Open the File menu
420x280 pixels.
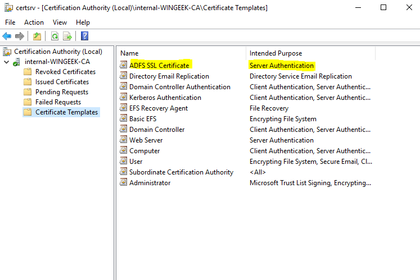(10, 22)
